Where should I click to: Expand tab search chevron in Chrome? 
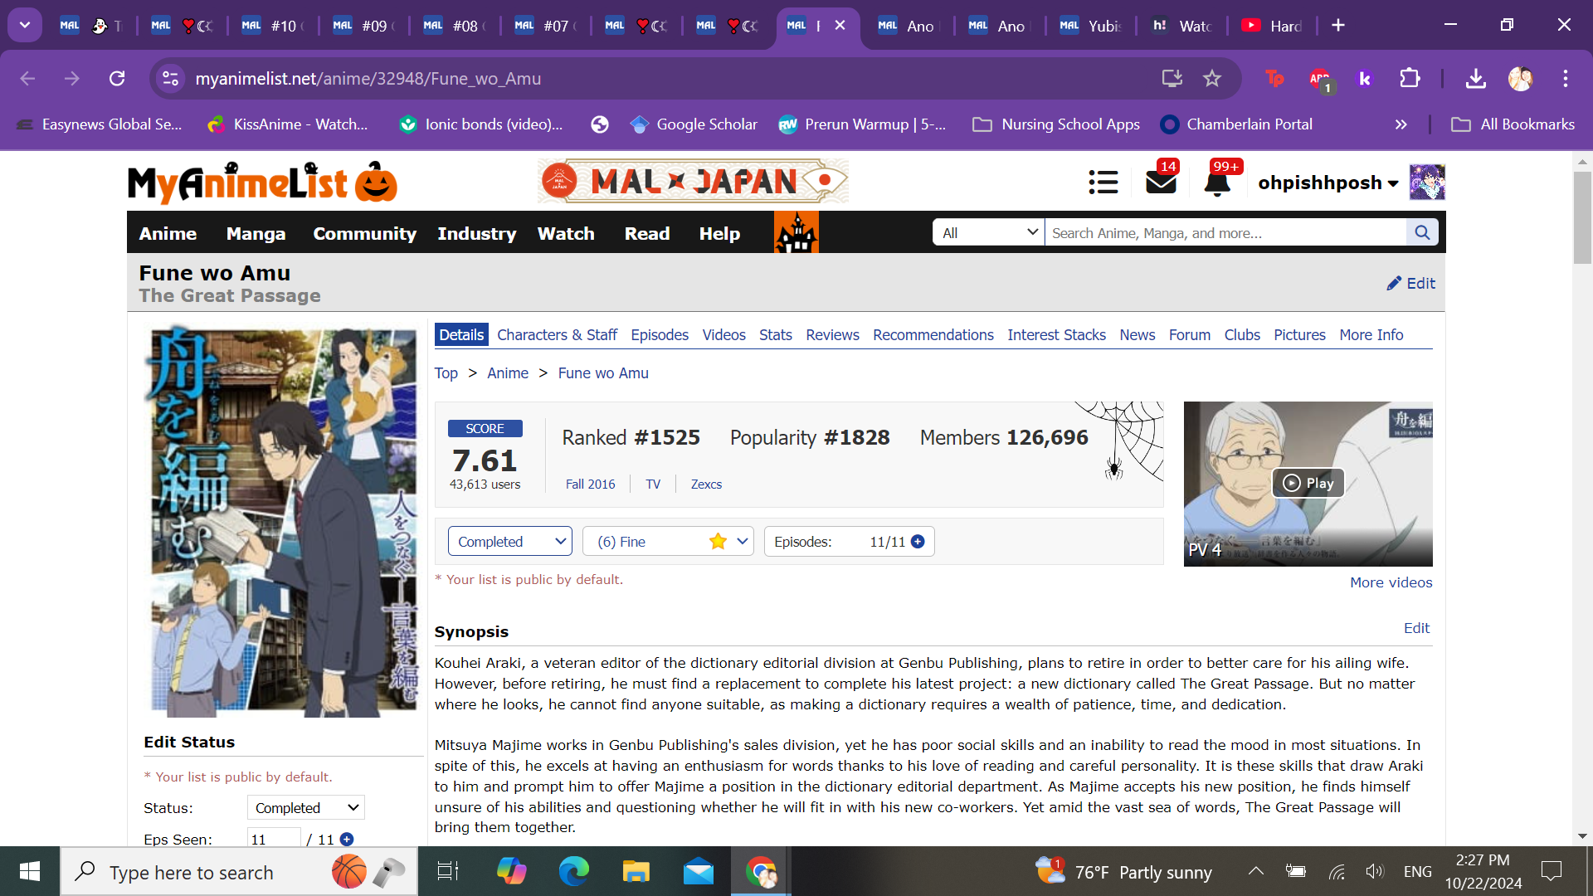(x=25, y=26)
